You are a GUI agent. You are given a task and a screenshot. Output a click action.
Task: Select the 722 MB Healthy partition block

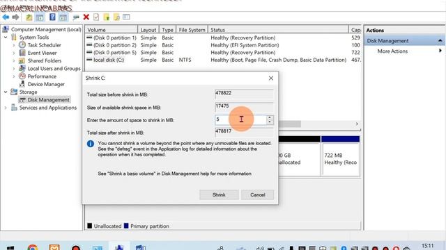click(341, 156)
